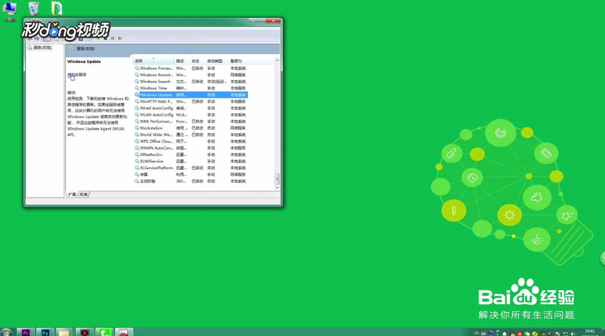Click the system clock showing 19:41
The width and height of the screenshot is (605, 336).
590,331
